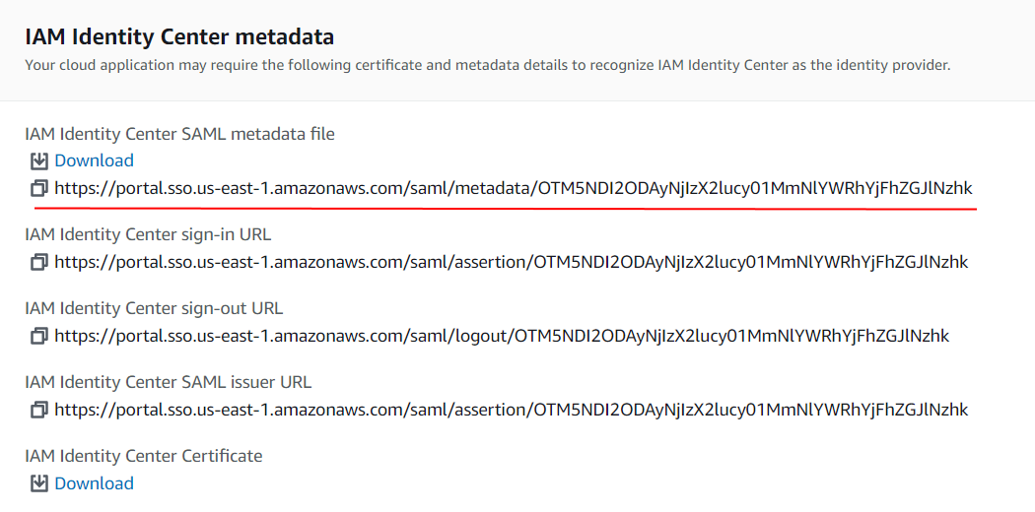Click the SAML metadata file label
This screenshot has width=1035, height=512.
pos(179,135)
